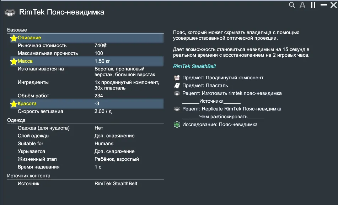Minimize the info card window

click(x=323, y=5)
